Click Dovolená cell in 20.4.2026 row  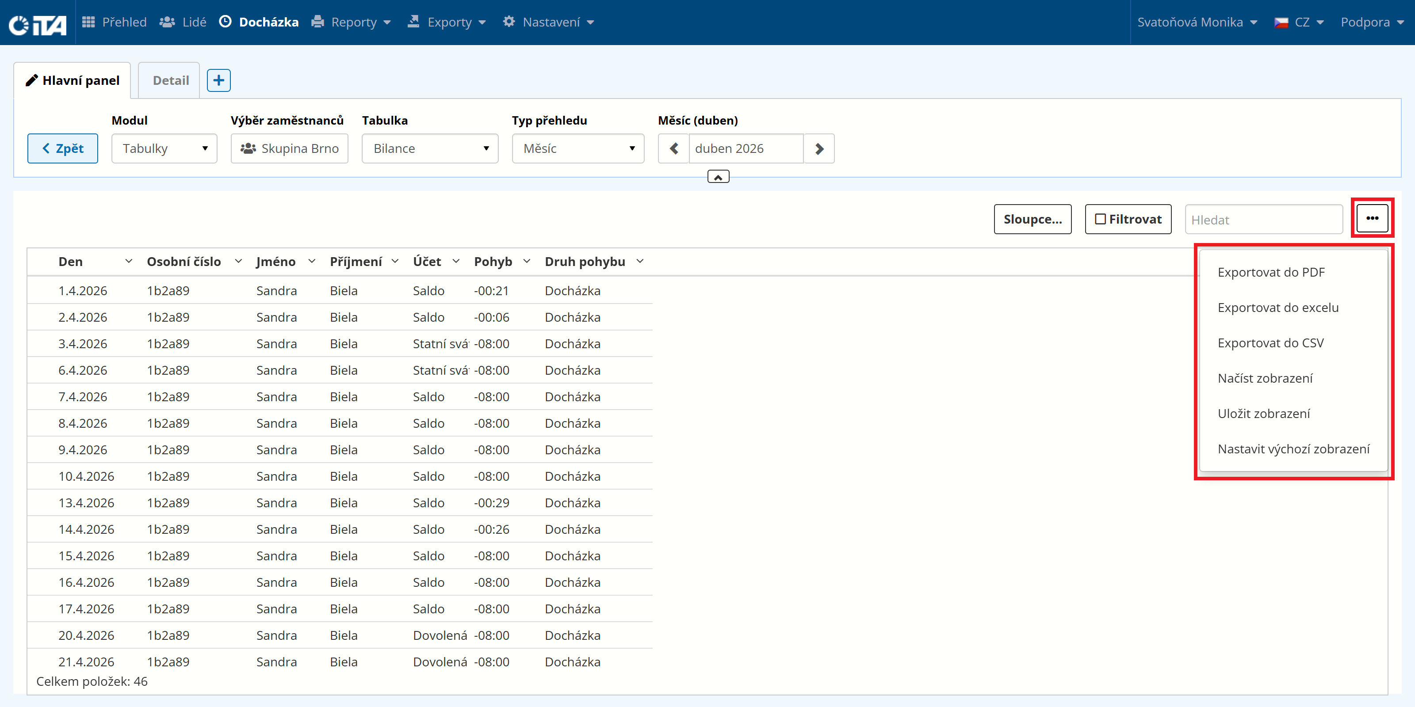[440, 635]
